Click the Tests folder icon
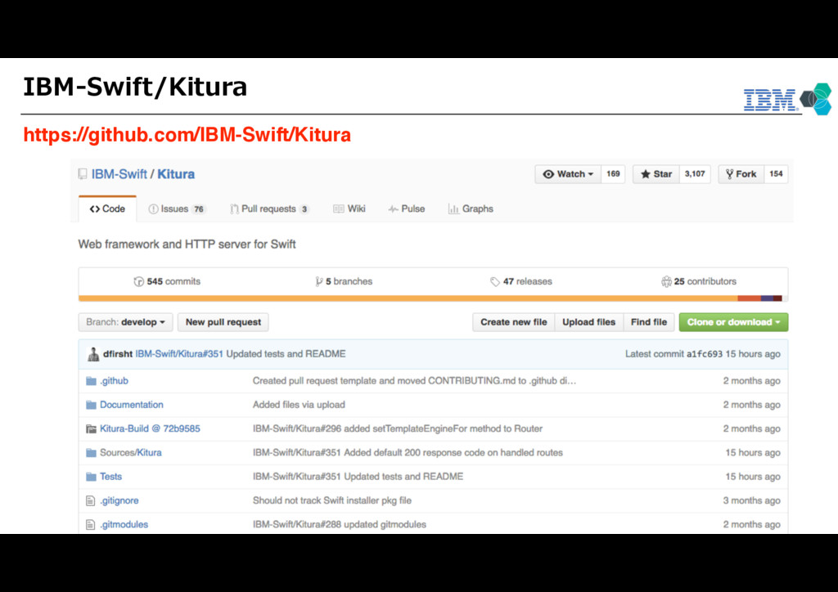Viewport: 838px width, 592px height. tap(91, 477)
